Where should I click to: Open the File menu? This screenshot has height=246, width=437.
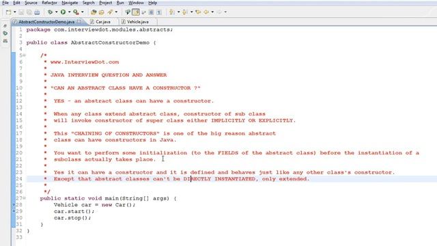(5, 3)
